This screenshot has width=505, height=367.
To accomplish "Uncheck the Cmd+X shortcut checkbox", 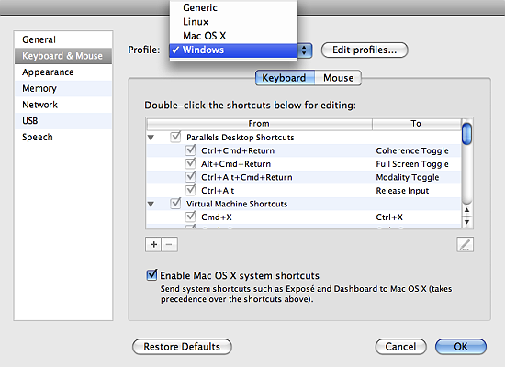I will click(x=191, y=217).
